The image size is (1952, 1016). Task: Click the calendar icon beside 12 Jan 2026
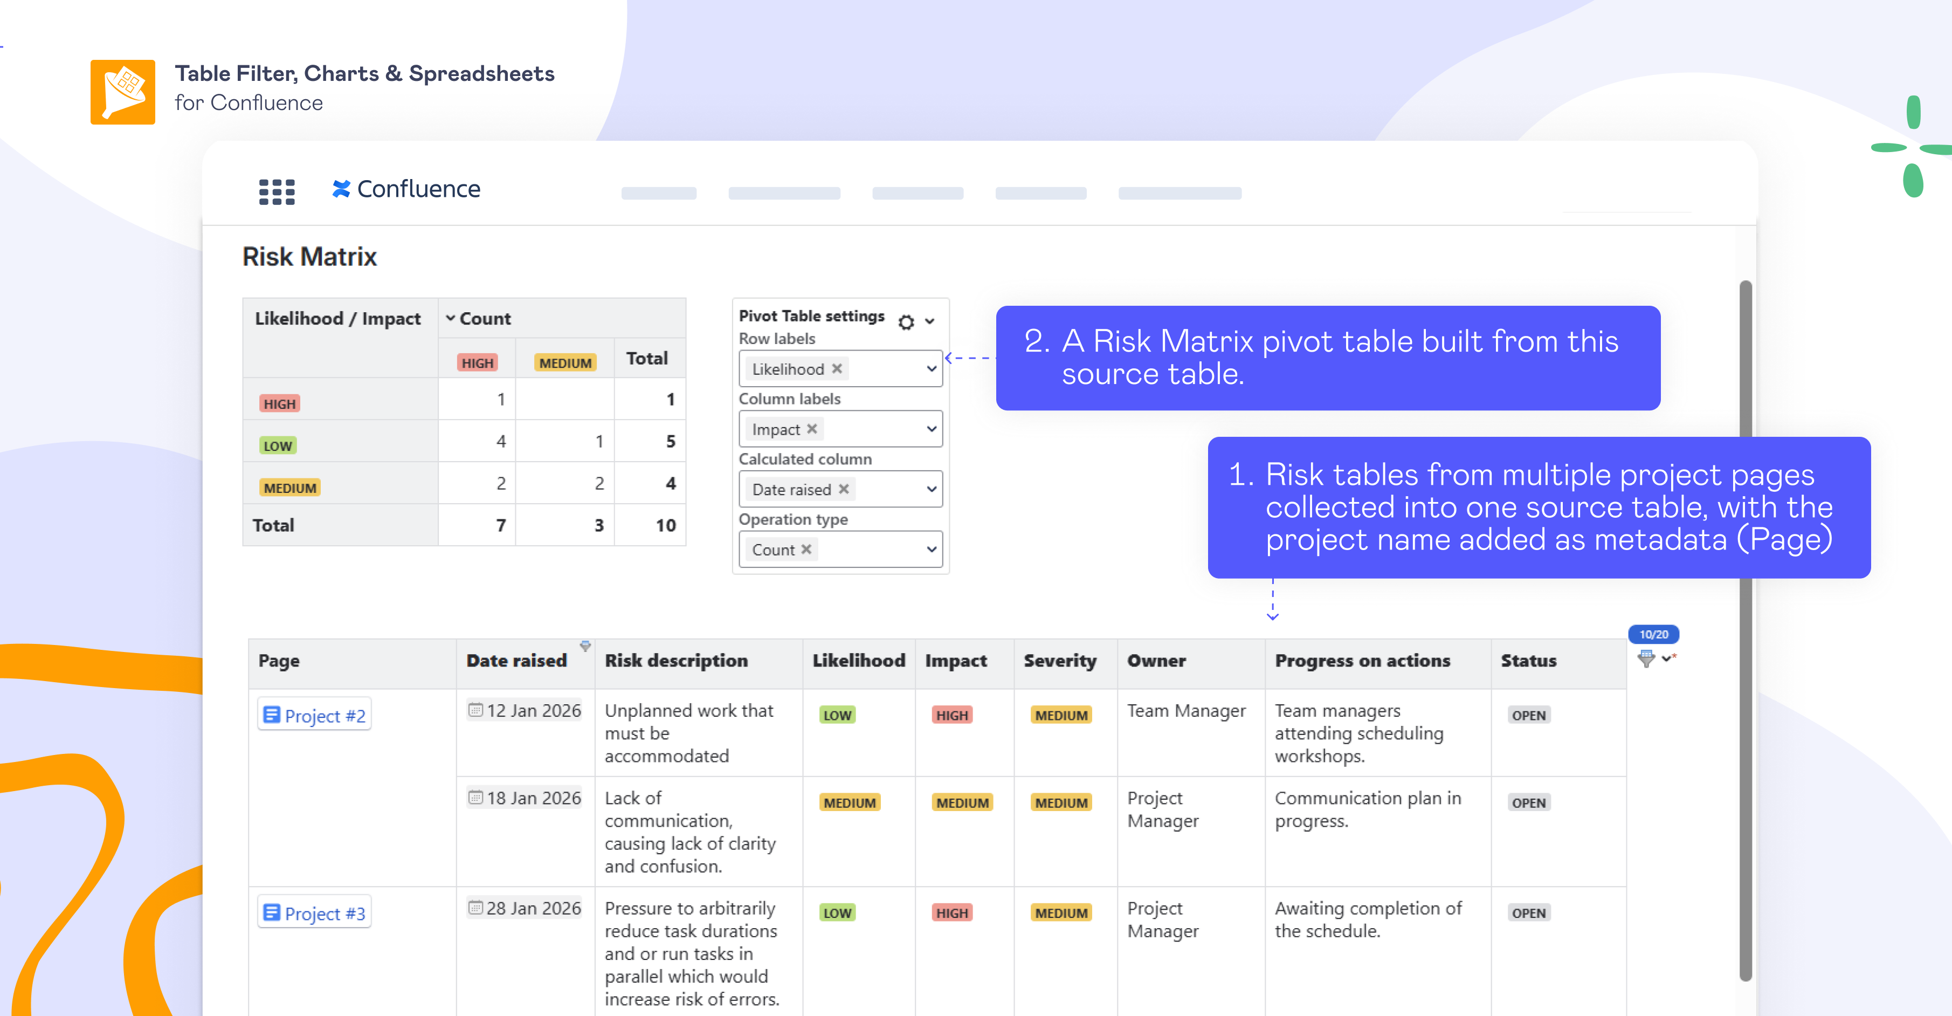475,710
